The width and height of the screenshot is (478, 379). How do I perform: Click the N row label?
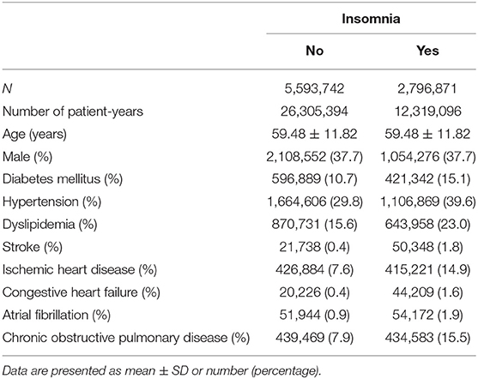click(x=8, y=88)
